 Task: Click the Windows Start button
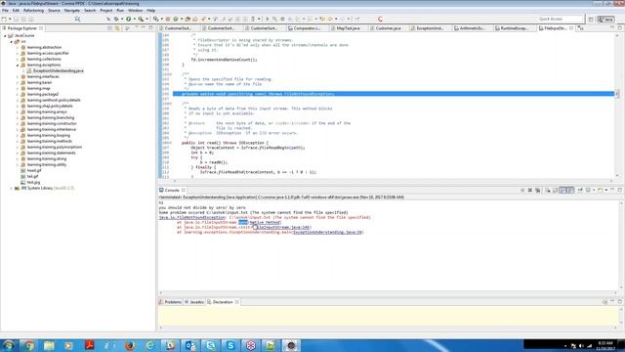pyautogui.click(x=9, y=345)
